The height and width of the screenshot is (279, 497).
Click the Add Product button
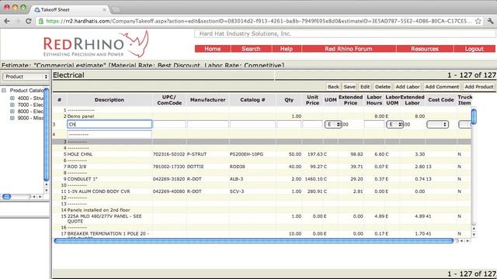tap(479, 87)
